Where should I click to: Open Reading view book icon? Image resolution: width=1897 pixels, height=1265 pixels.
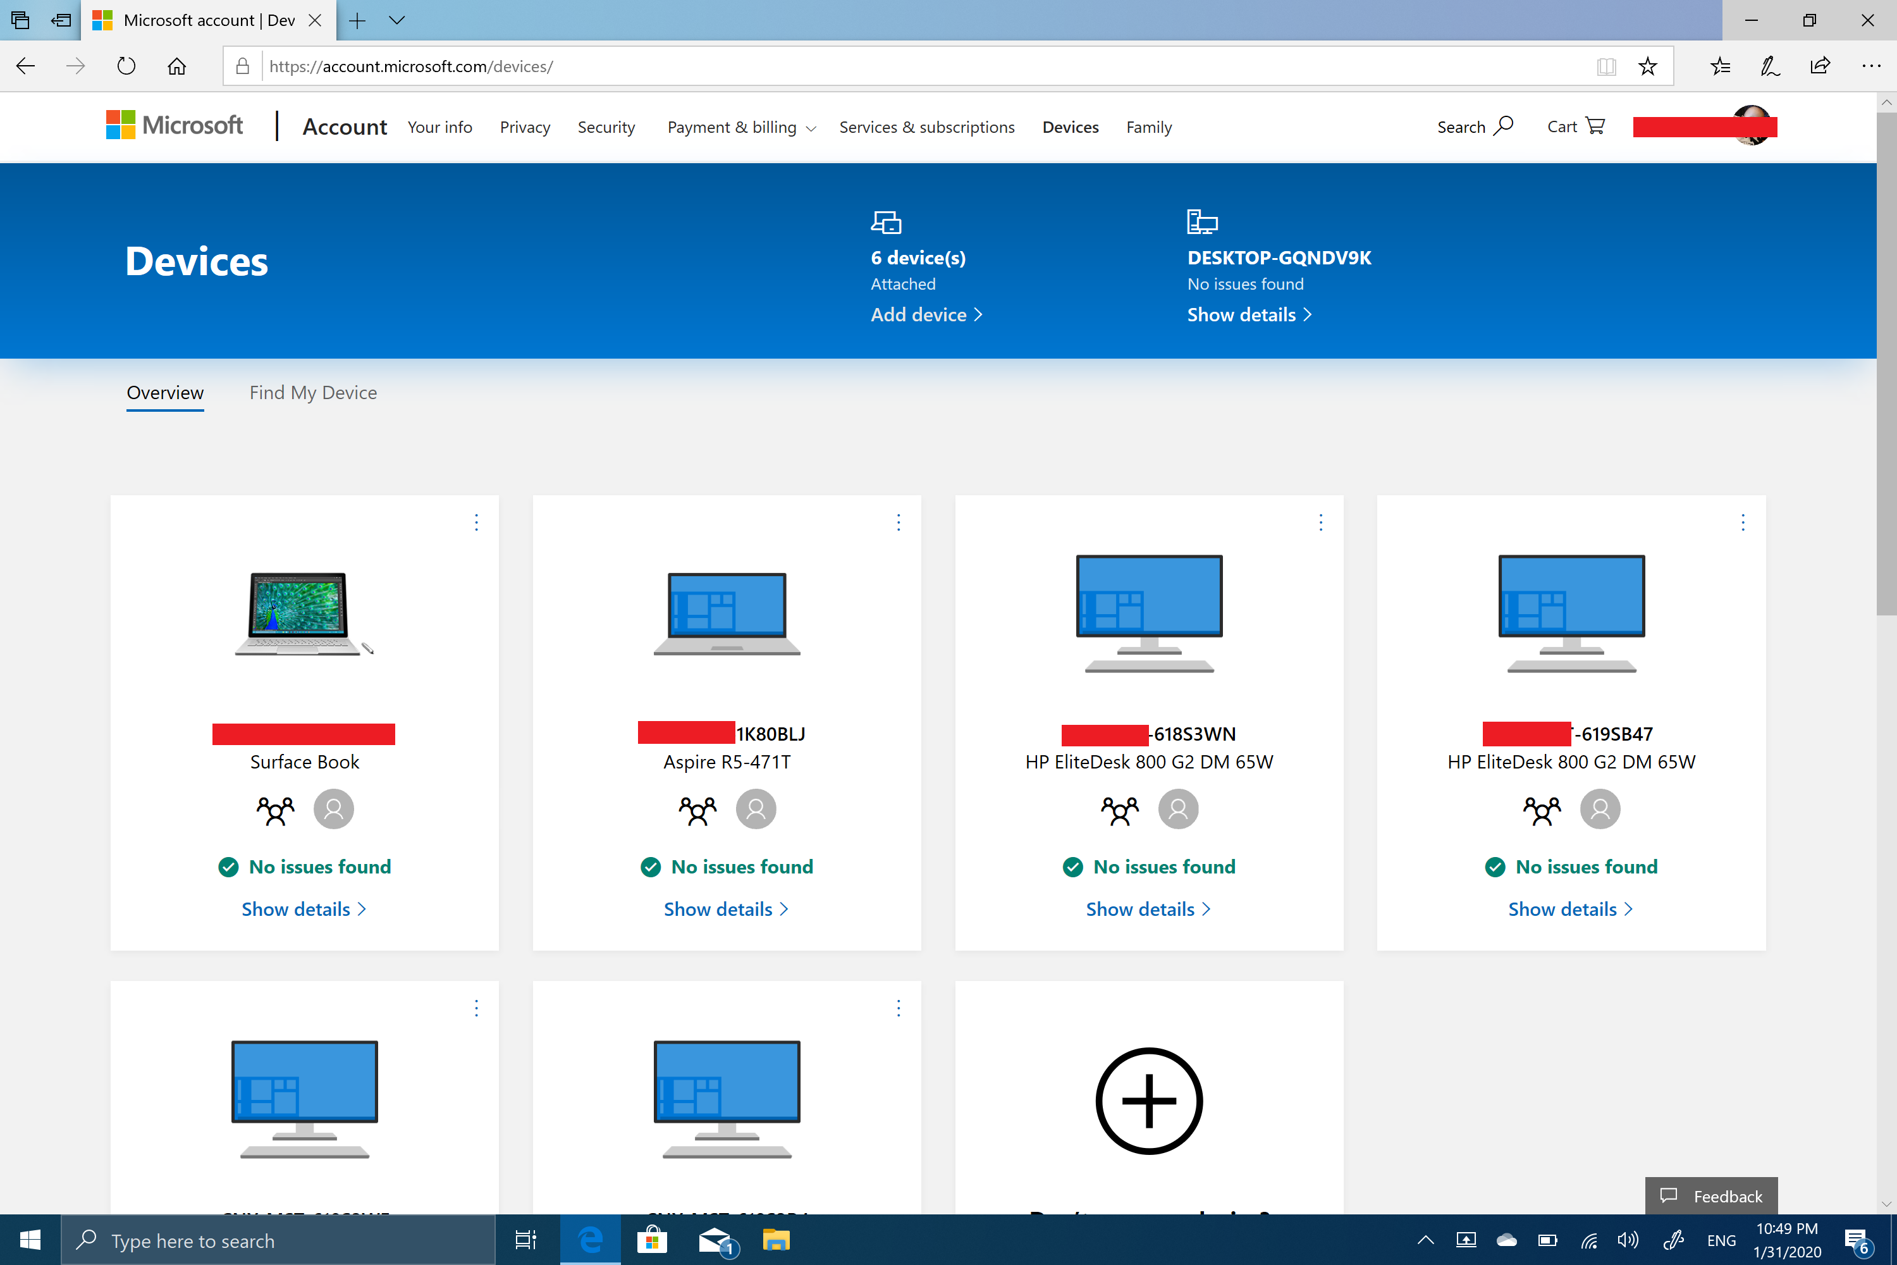click(x=1606, y=66)
